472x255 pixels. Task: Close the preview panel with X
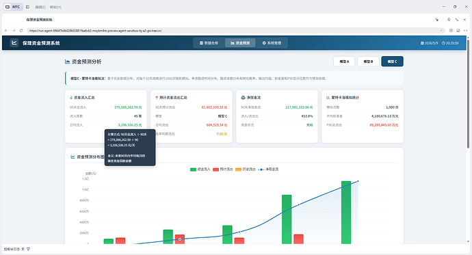point(464,20)
